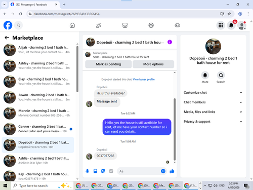
Task: Open the Ashlie conversation about Tyler
Action: [38, 161]
